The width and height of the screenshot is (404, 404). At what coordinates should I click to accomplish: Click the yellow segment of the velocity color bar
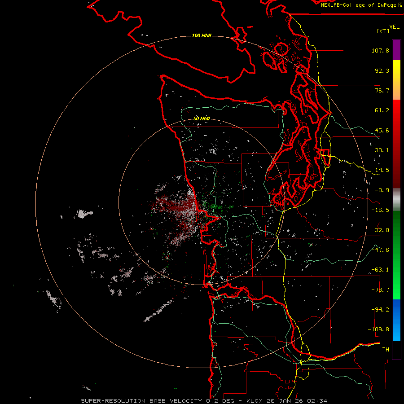click(x=396, y=80)
